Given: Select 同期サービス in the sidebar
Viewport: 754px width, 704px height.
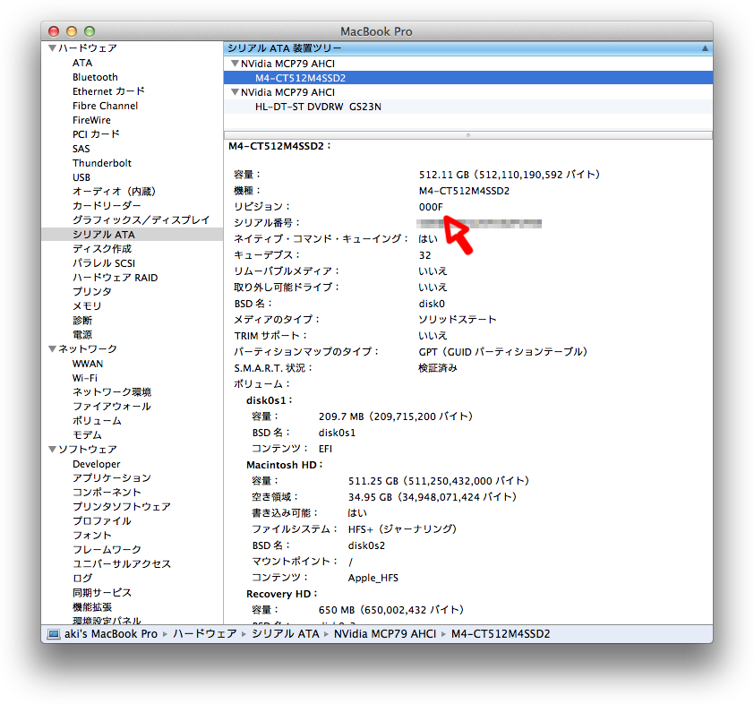Looking at the screenshot, I should (x=102, y=592).
